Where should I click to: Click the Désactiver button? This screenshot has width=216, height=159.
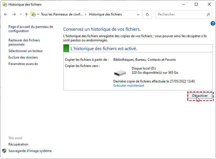coord(200,96)
